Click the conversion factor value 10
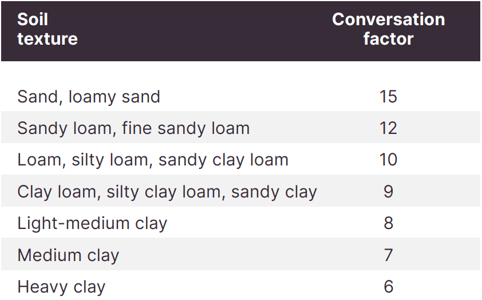This screenshot has height=300, width=482. (x=388, y=160)
